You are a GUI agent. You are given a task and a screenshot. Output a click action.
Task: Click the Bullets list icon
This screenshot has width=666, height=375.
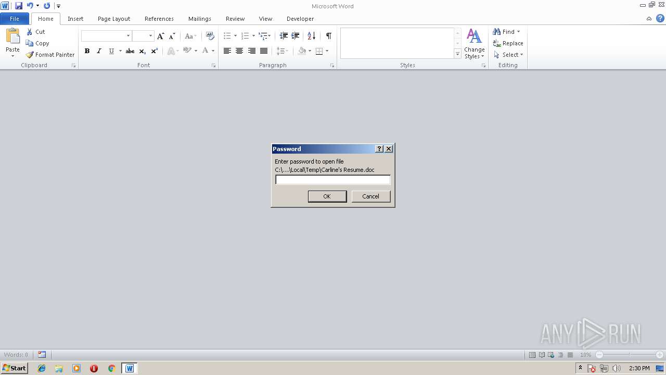coord(227,36)
